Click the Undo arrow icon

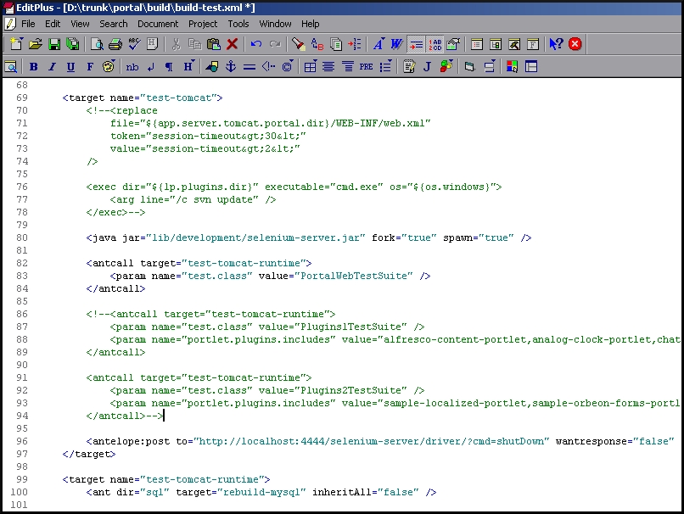(255, 44)
